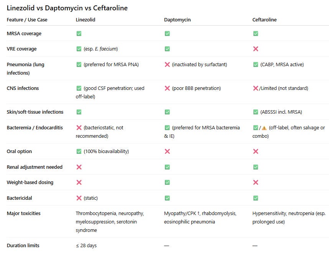Click the "Pneumonia (lung infections)" row label
This screenshot has height=256, width=329.
pyautogui.click(x=25, y=68)
